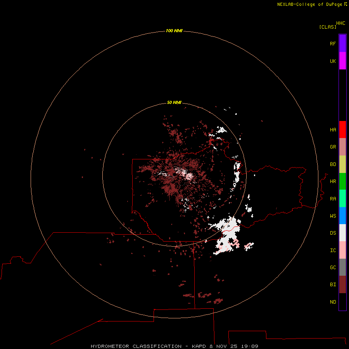Image resolution: width=349 pixels, height=349 pixels.
Task: Click the DS white legend swatch
Action: (342, 233)
